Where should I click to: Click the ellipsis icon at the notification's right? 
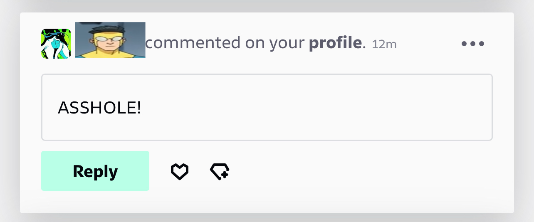coord(473,44)
